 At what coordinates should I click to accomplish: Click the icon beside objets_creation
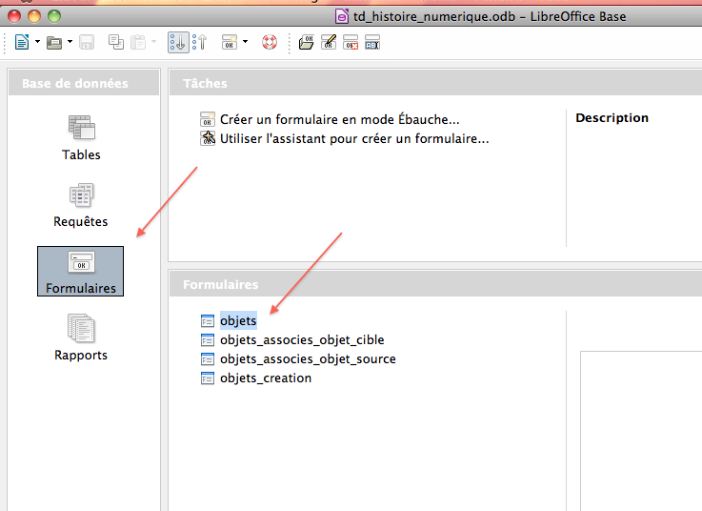[x=208, y=378]
